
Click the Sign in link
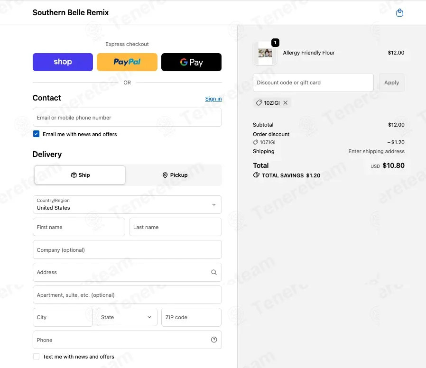click(x=213, y=99)
